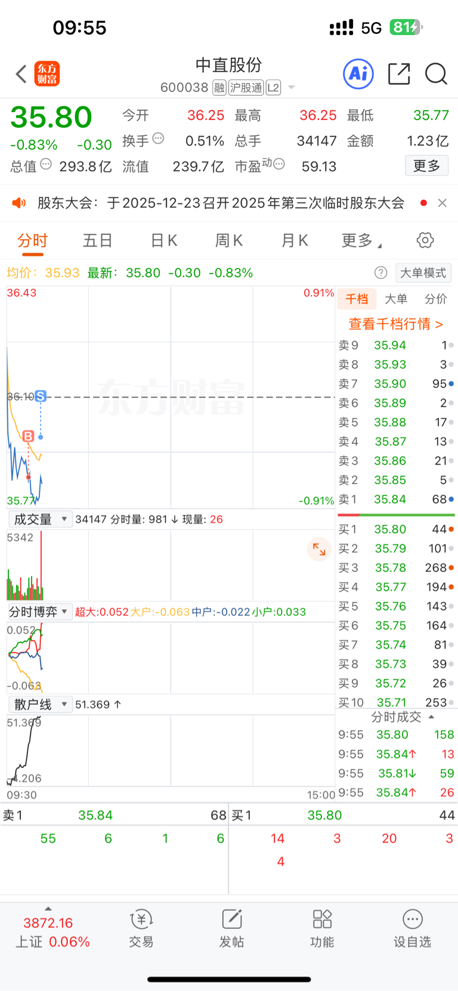Tap the battery indicator in status bar
The image size is (458, 991).
coord(406,27)
